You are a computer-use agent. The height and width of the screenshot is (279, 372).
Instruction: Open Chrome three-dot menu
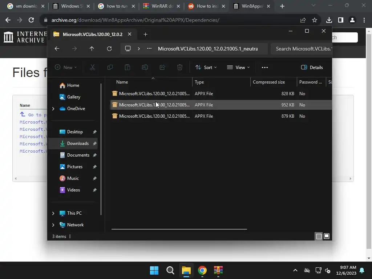[x=364, y=20]
